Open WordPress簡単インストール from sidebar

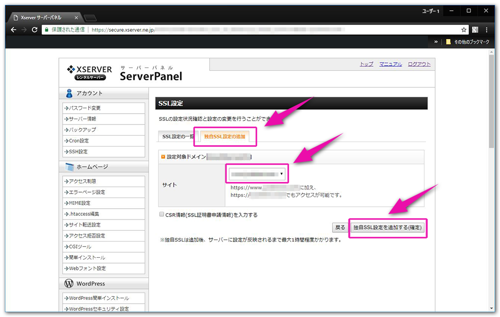coord(97,298)
